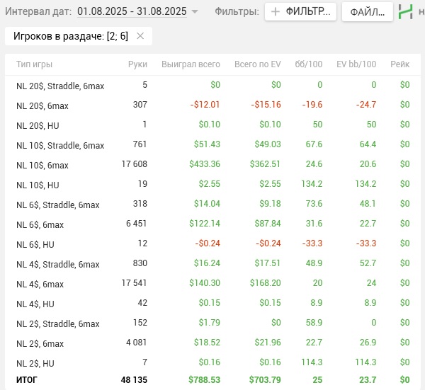Select the Игроков в раздаче [2; 6] chip
Screen dimensions: 425x390
tap(69, 36)
